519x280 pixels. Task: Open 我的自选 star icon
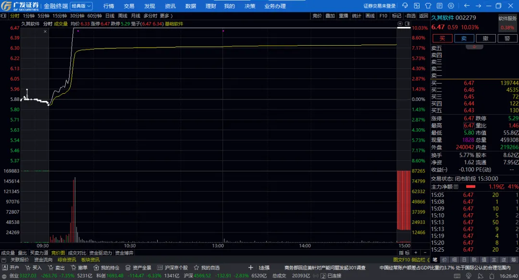coord(196,268)
